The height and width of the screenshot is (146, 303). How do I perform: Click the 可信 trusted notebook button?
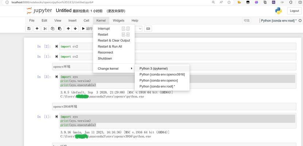click(246, 20)
